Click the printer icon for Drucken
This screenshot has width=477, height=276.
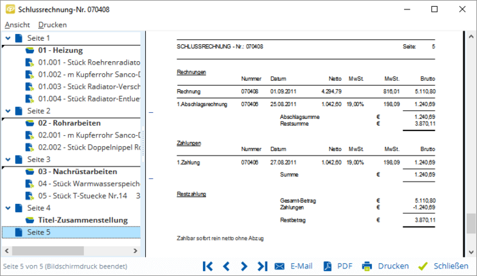tap(367, 266)
